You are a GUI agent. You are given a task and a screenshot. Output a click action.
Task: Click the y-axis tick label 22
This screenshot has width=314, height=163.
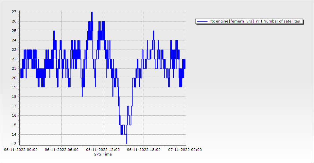(x=14, y=59)
